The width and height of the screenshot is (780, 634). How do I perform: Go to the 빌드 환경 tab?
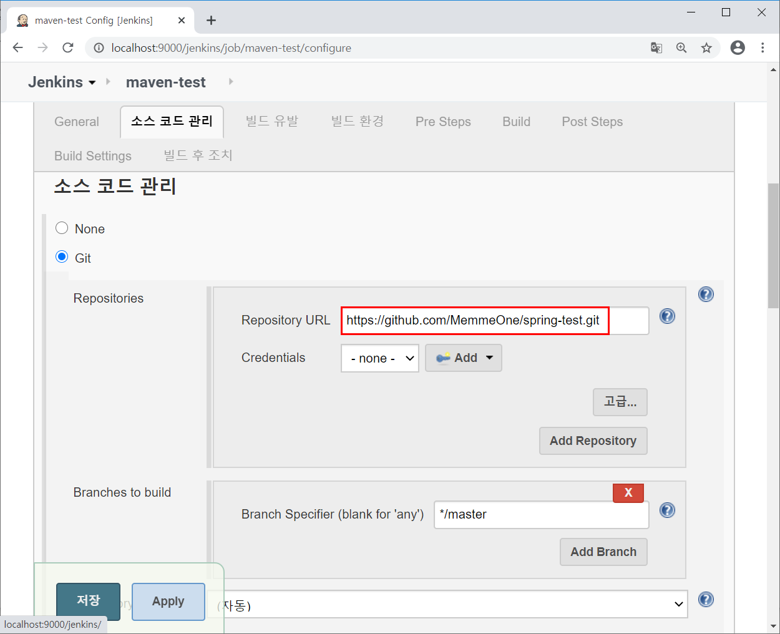[x=358, y=122]
